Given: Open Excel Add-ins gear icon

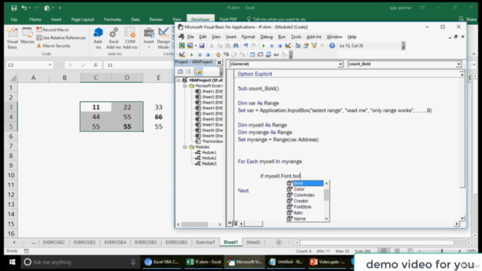Looking at the screenshot, I should pos(114,38).
